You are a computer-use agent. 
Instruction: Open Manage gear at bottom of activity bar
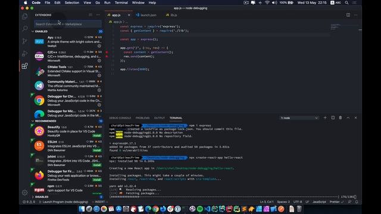point(25,193)
